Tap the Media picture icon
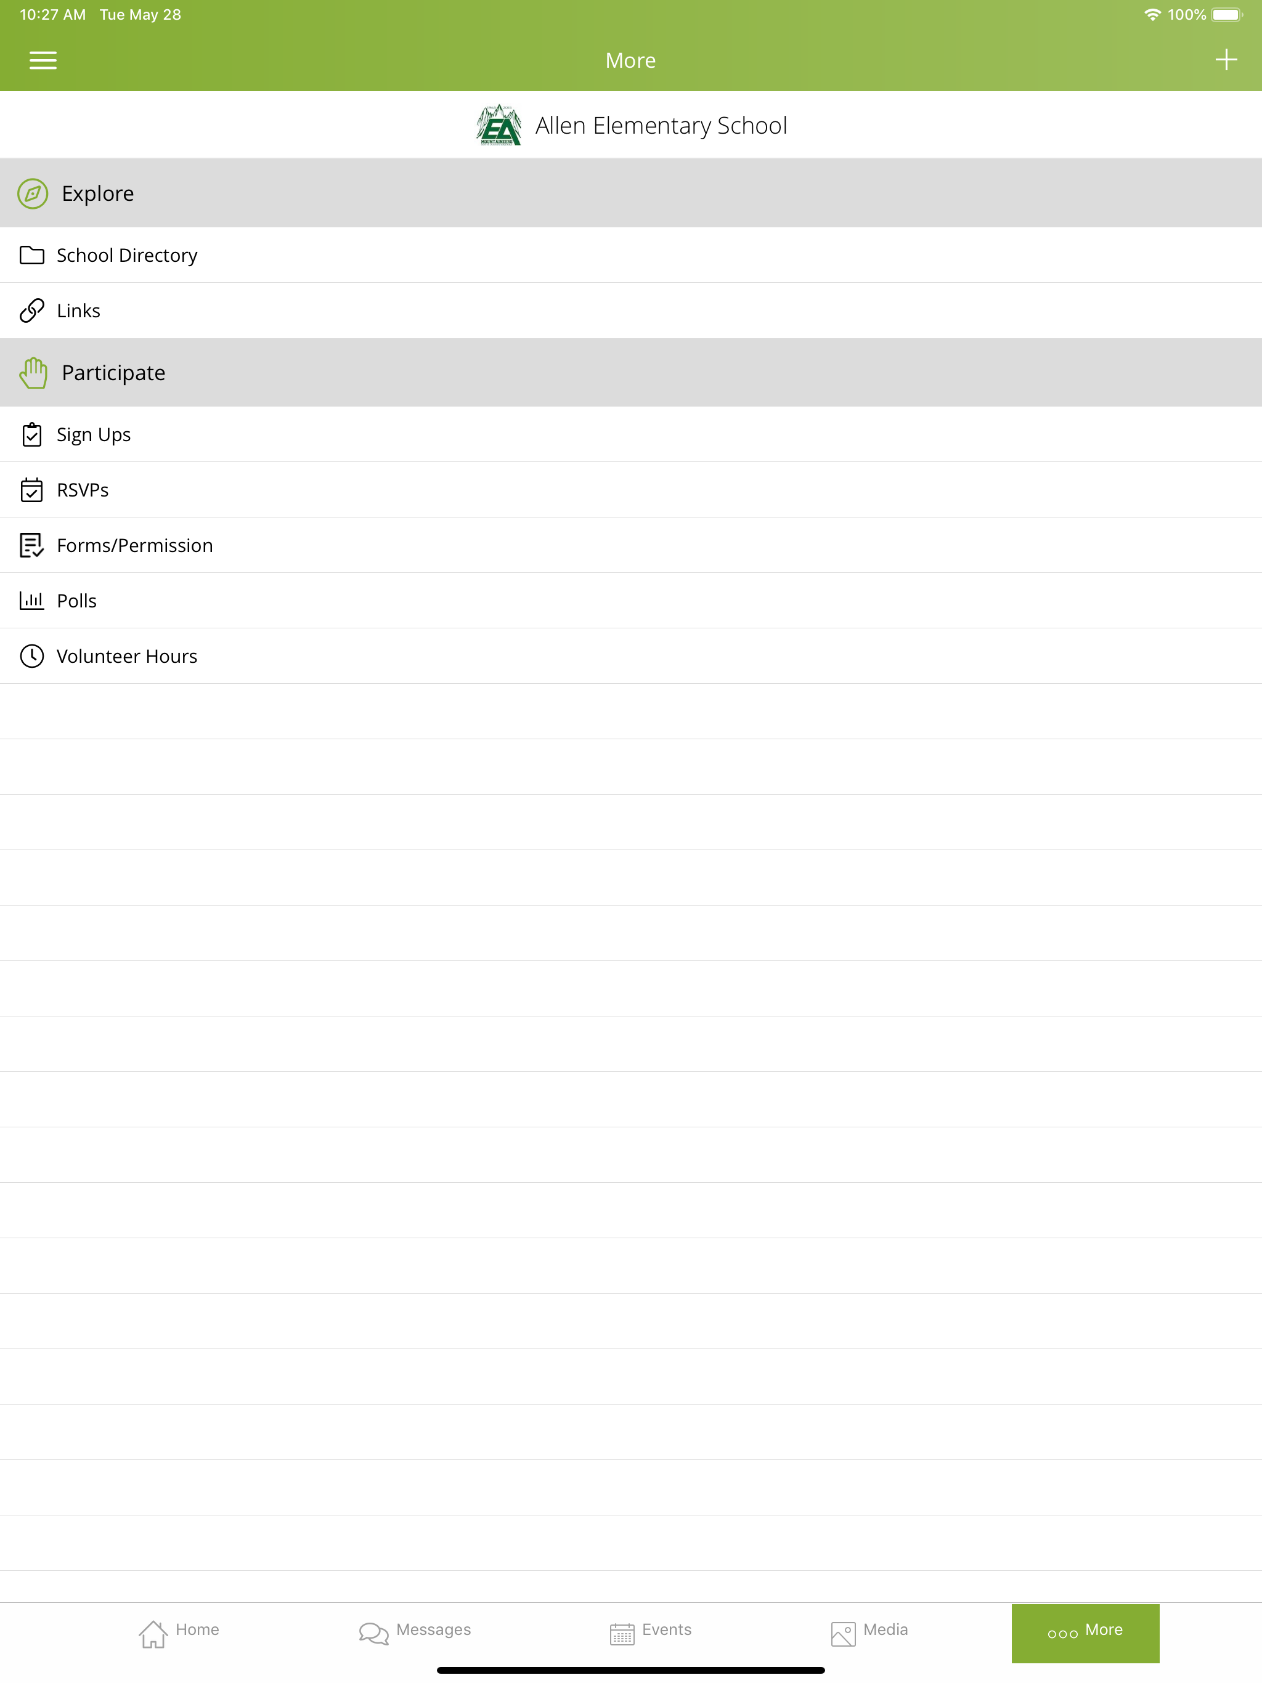This screenshot has height=1683, width=1262. point(842,1634)
